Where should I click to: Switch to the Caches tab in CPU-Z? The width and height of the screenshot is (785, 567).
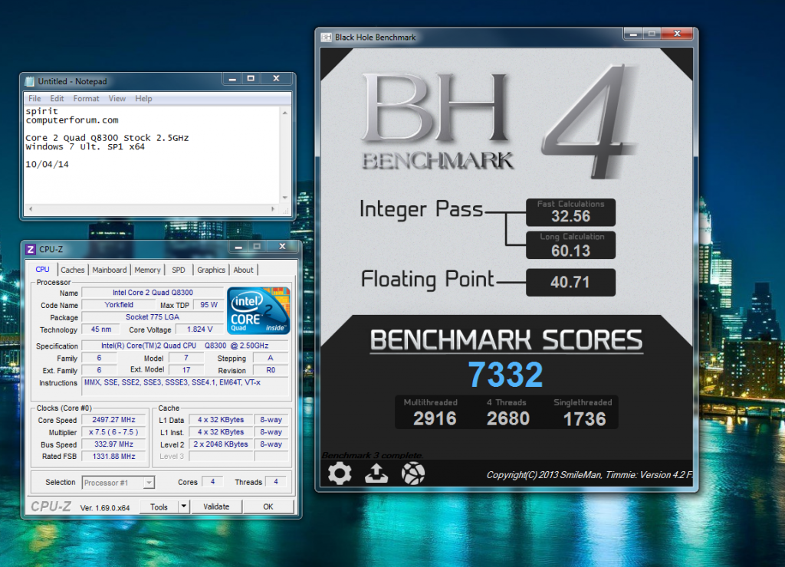tap(73, 270)
